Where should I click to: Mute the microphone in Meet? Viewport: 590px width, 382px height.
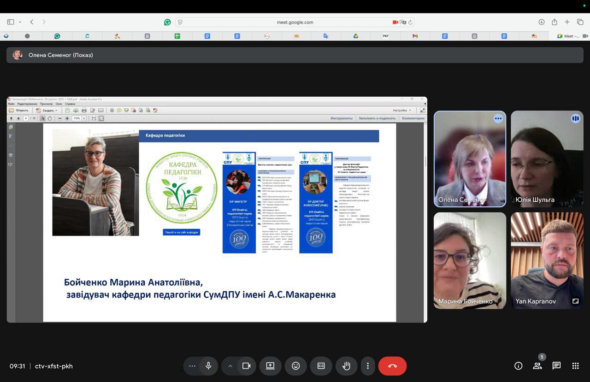click(208, 366)
